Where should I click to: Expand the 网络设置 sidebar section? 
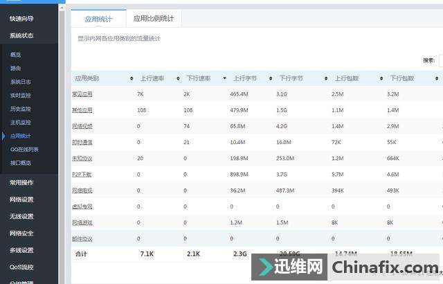click(21, 199)
